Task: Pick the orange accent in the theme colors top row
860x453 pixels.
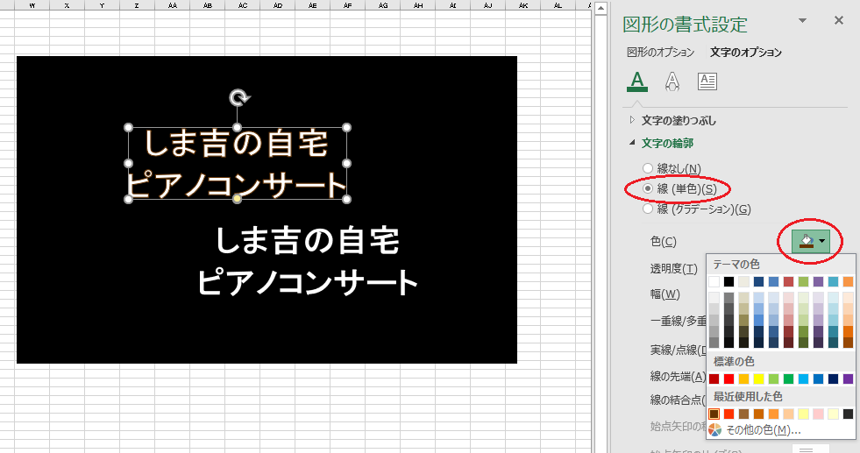Action: pyautogui.click(x=848, y=281)
